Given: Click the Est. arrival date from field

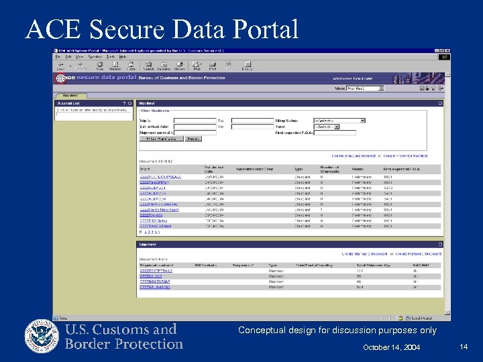Looking at the screenshot, I should click(x=195, y=127).
